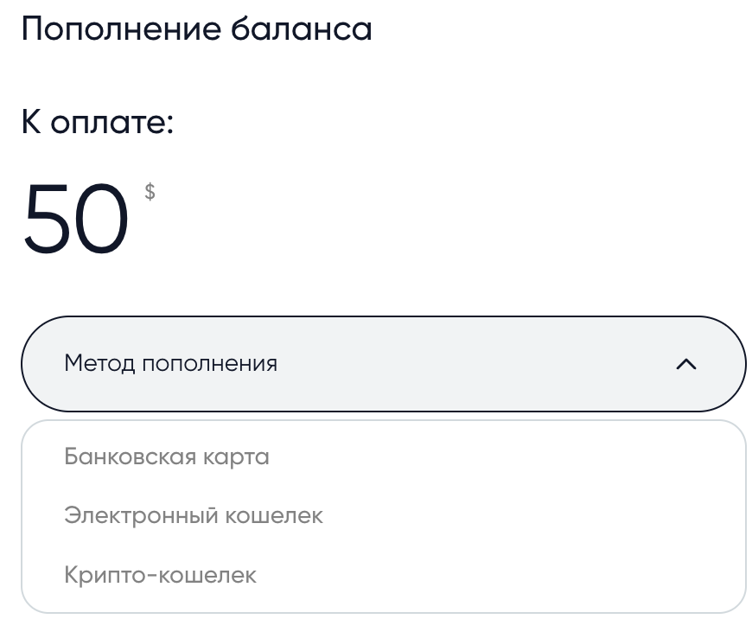Choose Электронный кошелек from the list
The width and height of the screenshot is (752, 619).
click(194, 515)
